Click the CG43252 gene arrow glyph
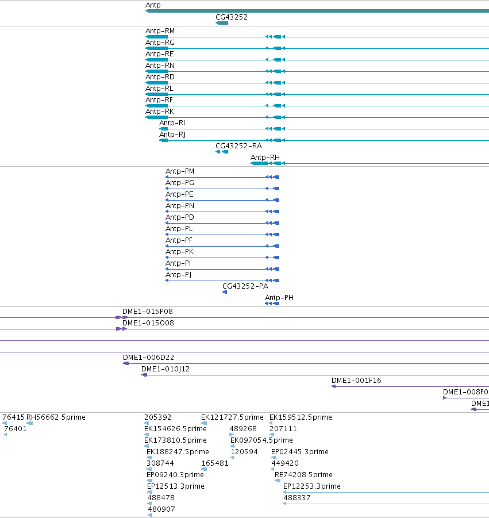The height and width of the screenshot is (518, 489). coord(222,23)
